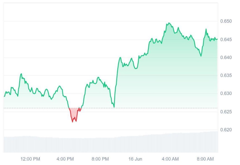Click the gray volume bars below the chart
This screenshot has height=165, width=240.
tap(111, 144)
